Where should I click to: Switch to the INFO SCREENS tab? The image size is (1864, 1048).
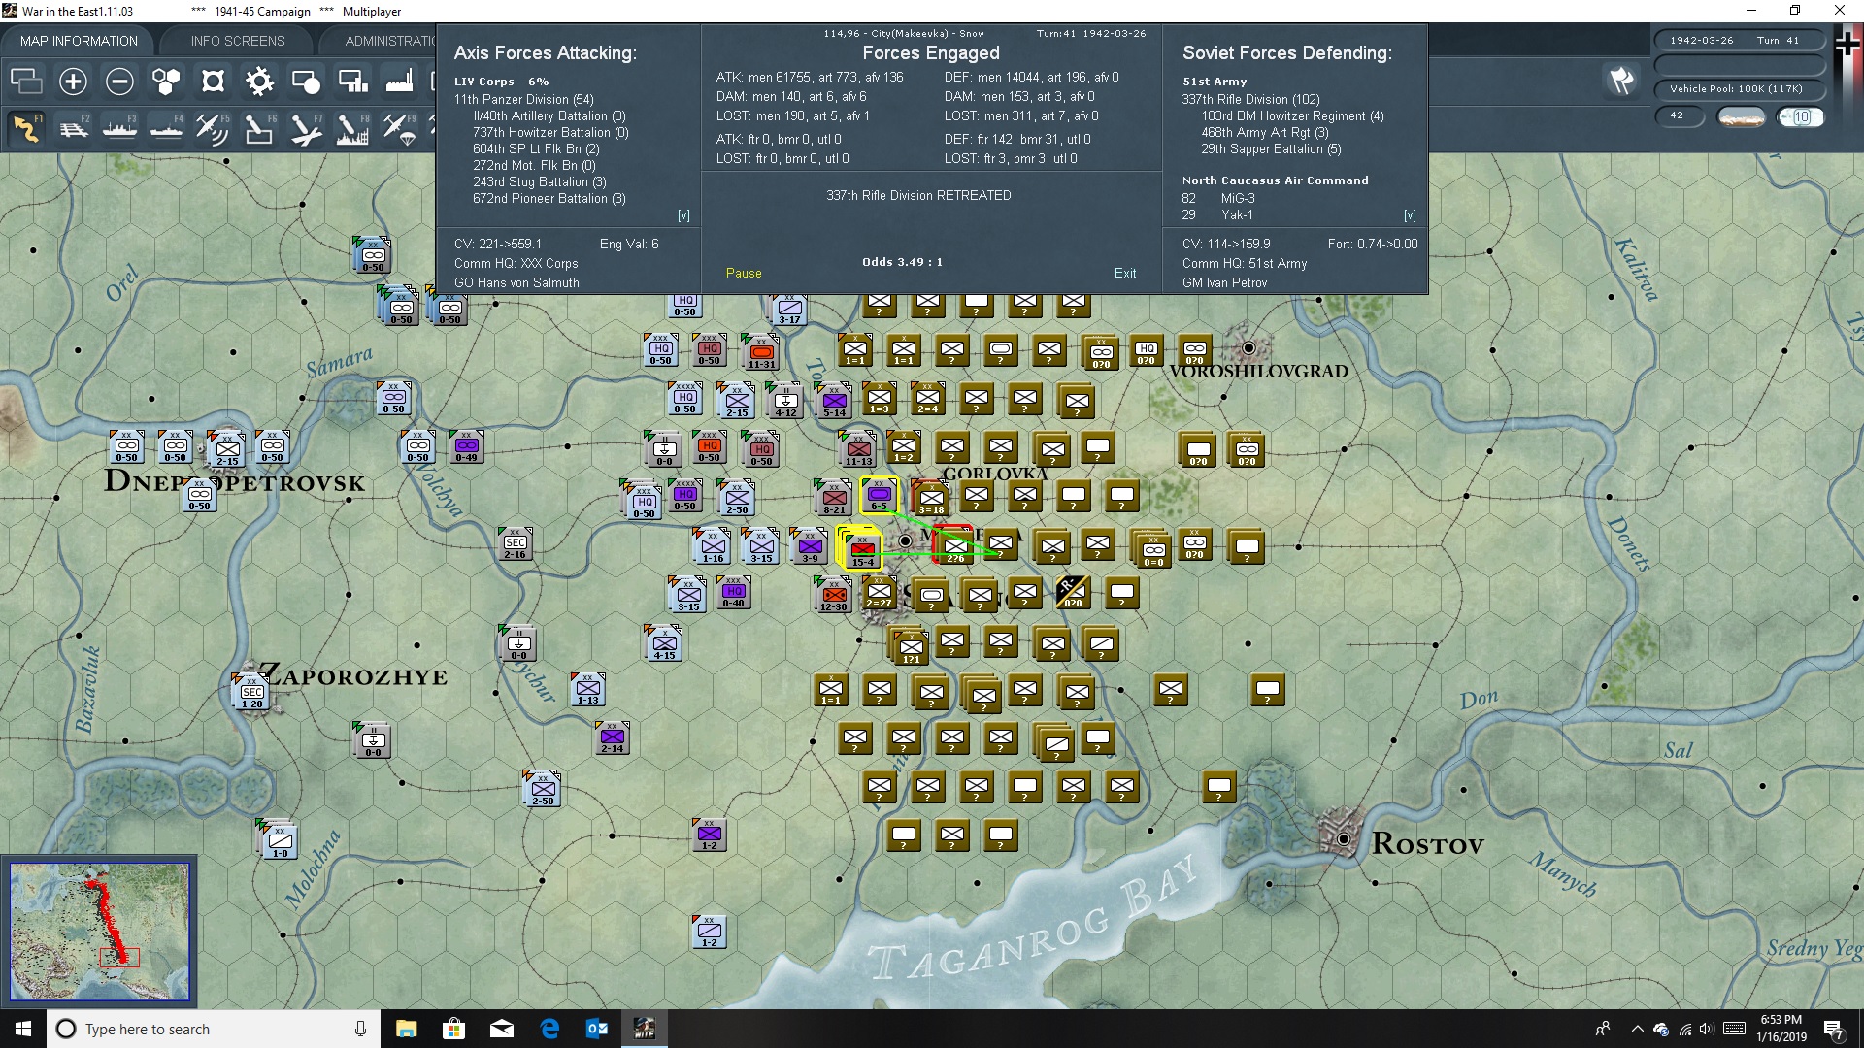tap(237, 41)
